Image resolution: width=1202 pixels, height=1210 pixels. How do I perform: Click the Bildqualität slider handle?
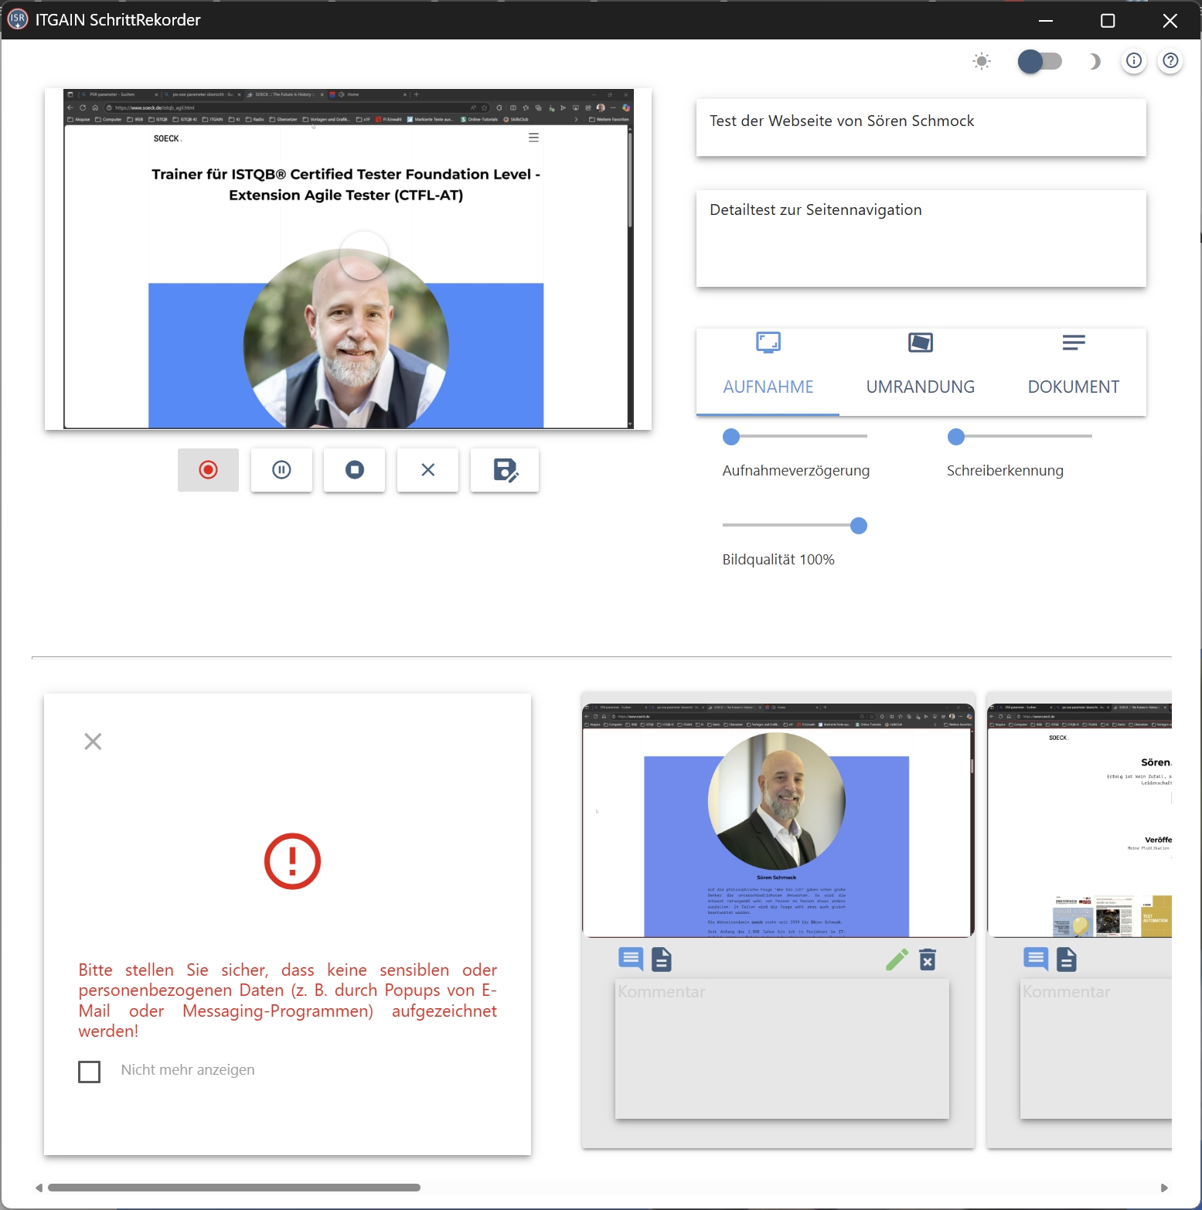858,526
